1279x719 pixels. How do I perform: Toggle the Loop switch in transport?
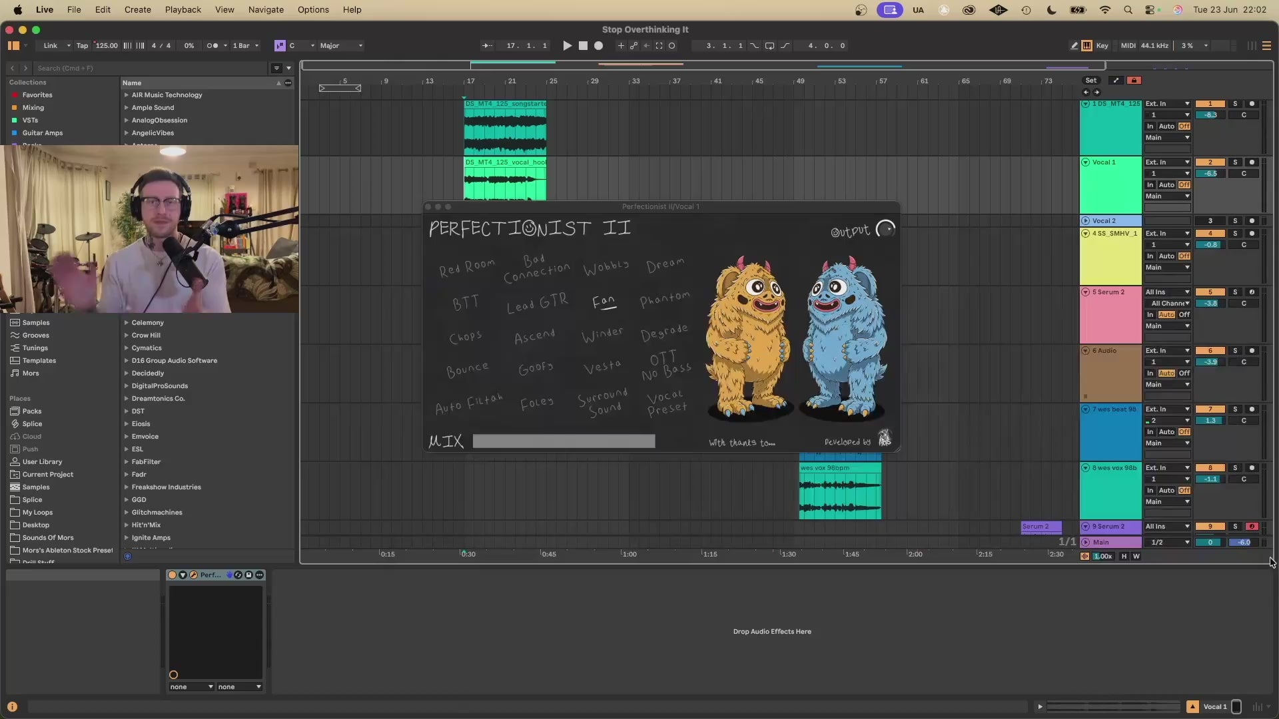[x=769, y=46]
